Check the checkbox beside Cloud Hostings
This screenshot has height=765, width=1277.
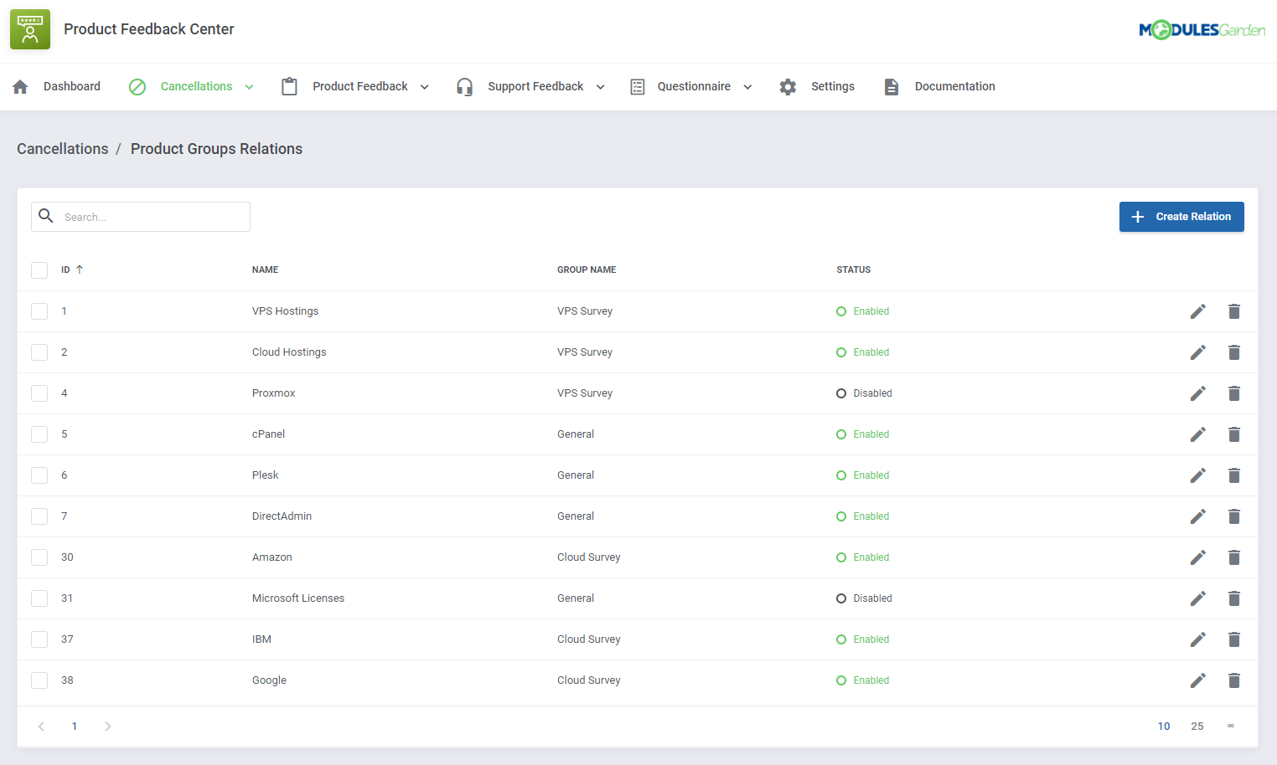(x=39, y=352)
